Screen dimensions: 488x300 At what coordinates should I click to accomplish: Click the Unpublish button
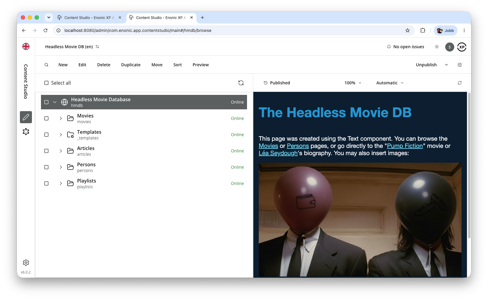426,65
